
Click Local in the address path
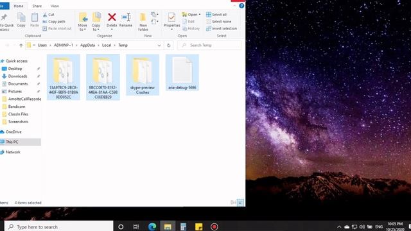[x=107, y=46]
